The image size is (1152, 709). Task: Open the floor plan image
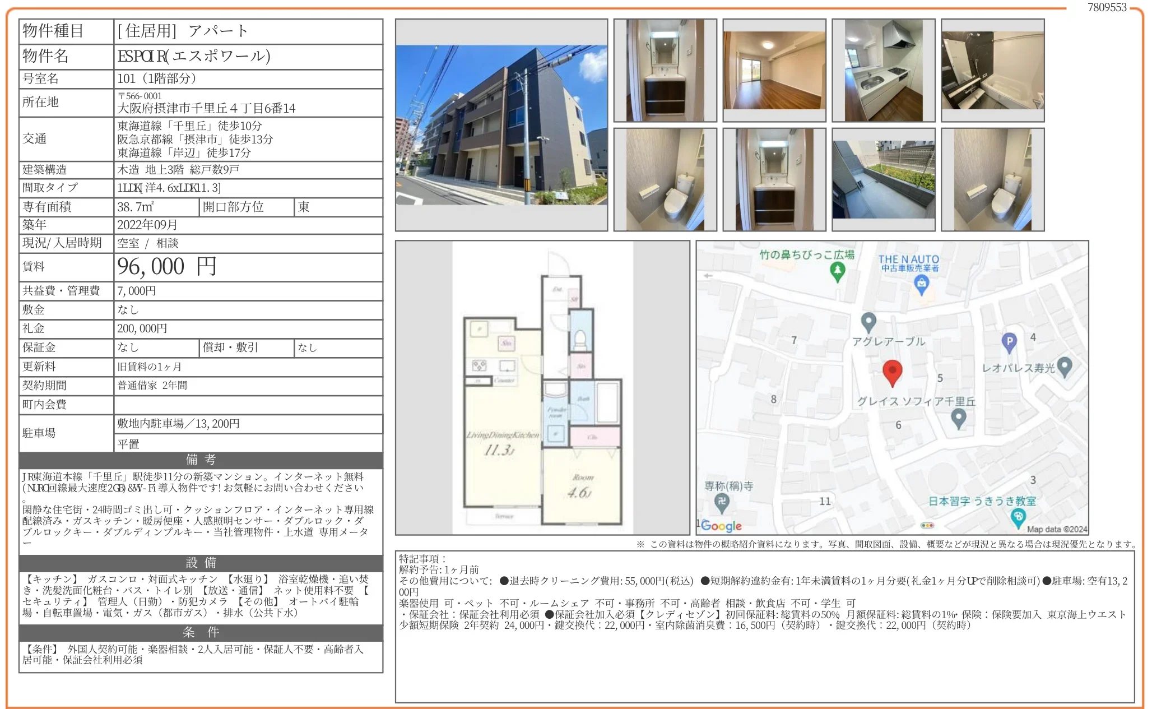[542, 388]
